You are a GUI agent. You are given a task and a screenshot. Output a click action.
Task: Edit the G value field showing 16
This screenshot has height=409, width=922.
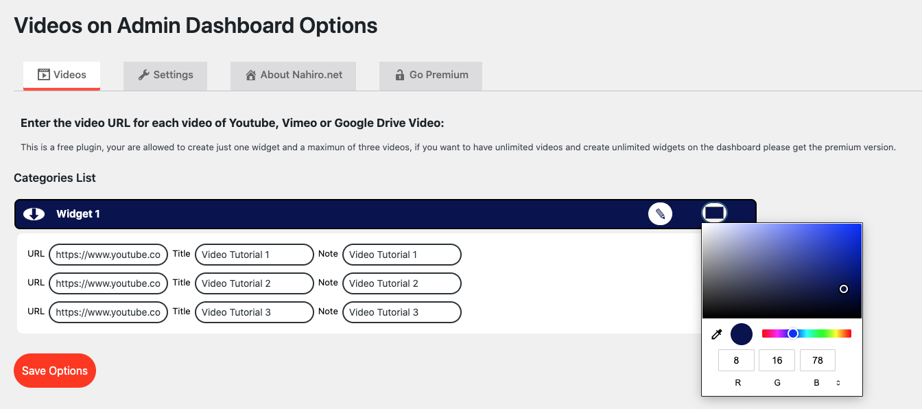click(x=777, y=360)
